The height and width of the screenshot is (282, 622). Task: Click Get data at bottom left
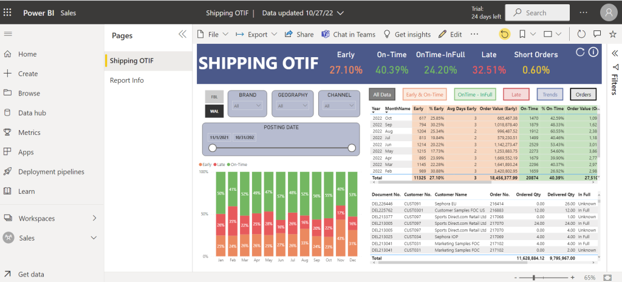pyautogui.click(x=31, y=274)
